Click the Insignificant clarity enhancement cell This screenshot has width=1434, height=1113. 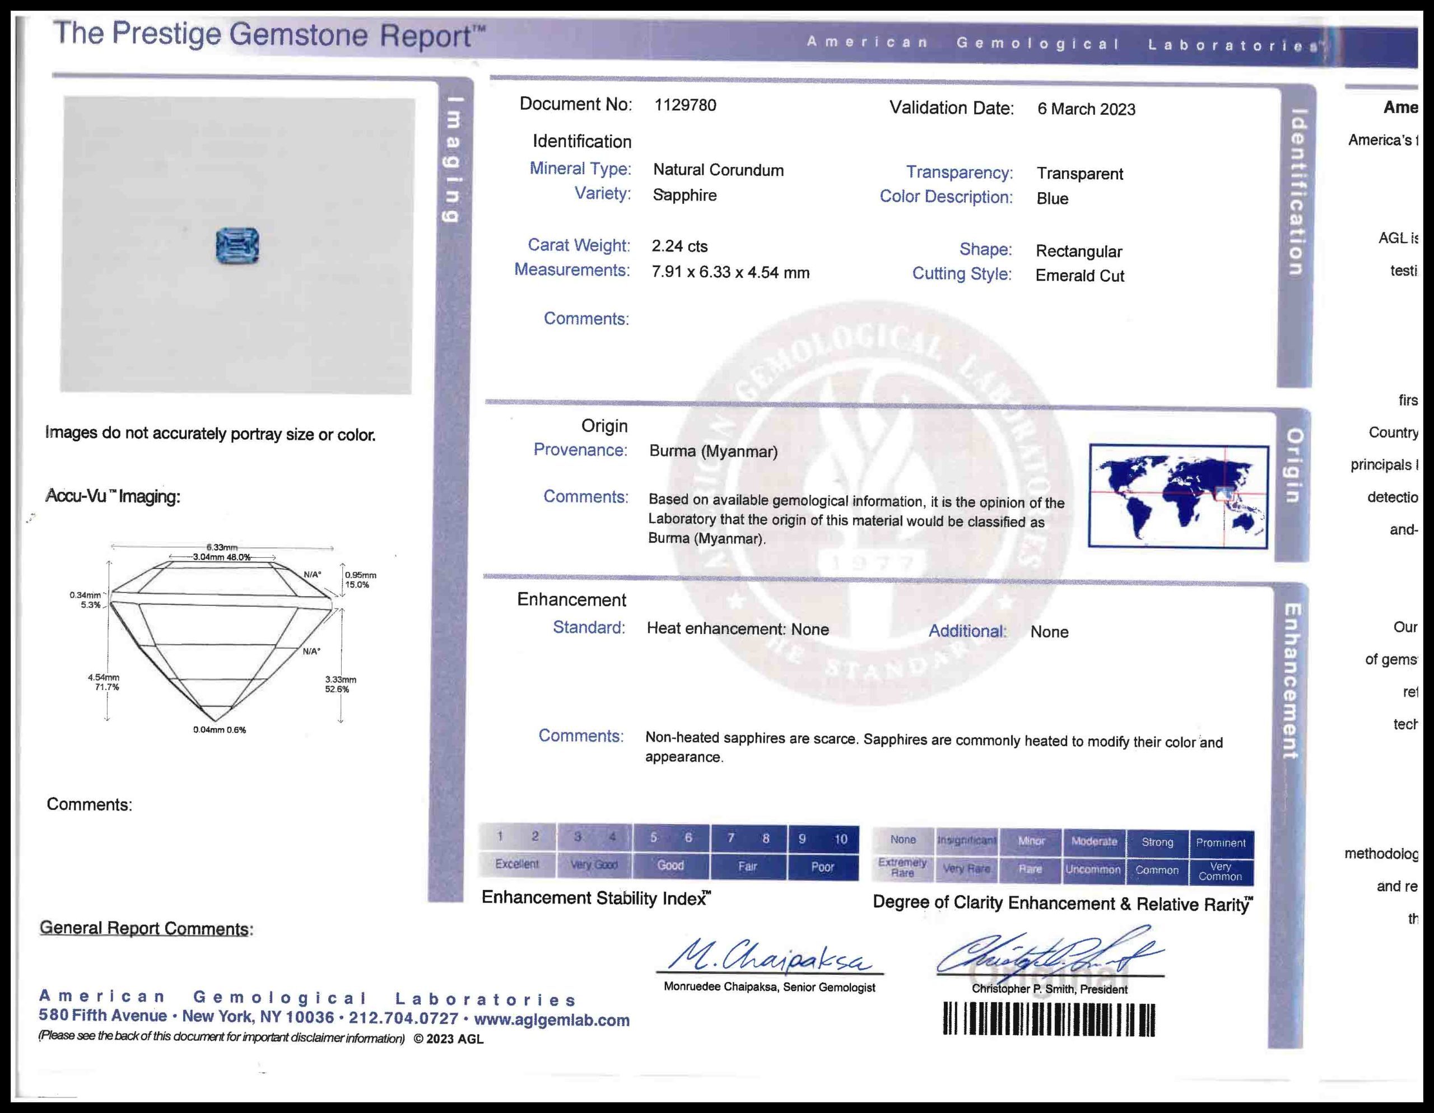[966, 841]
